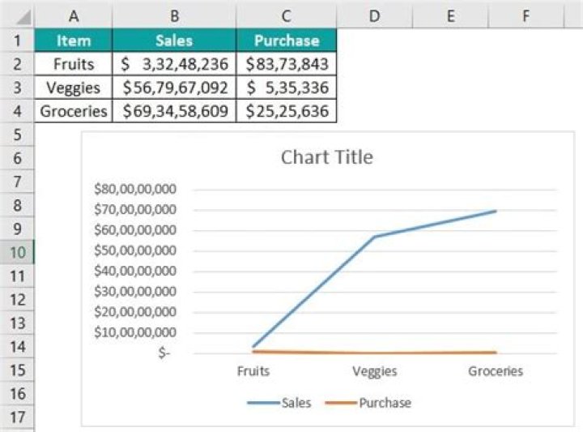Viewport: 583px width, 432px height.
Task: Select row 4 header
Action: (17, 111)
